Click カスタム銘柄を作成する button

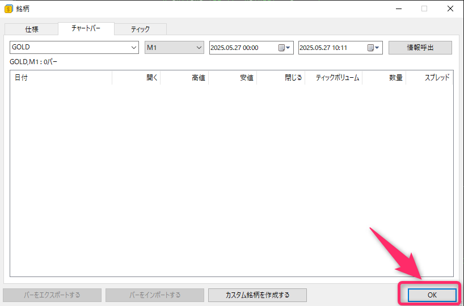tap(258, 295)
